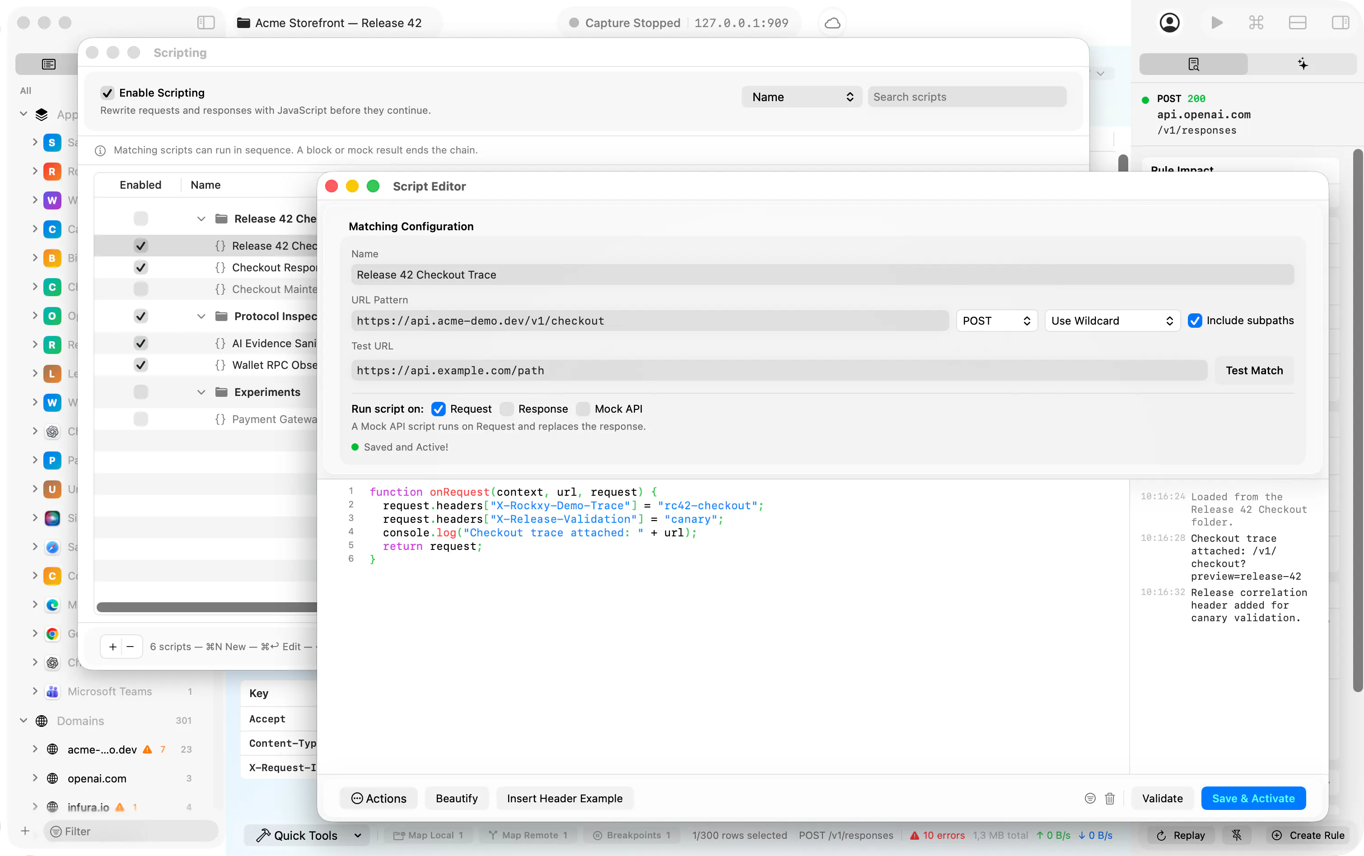The height and width of the screenshot is (856, 1364).
Task: Click the add plus icon beside Filter
Action: click(x=25, y=831)
